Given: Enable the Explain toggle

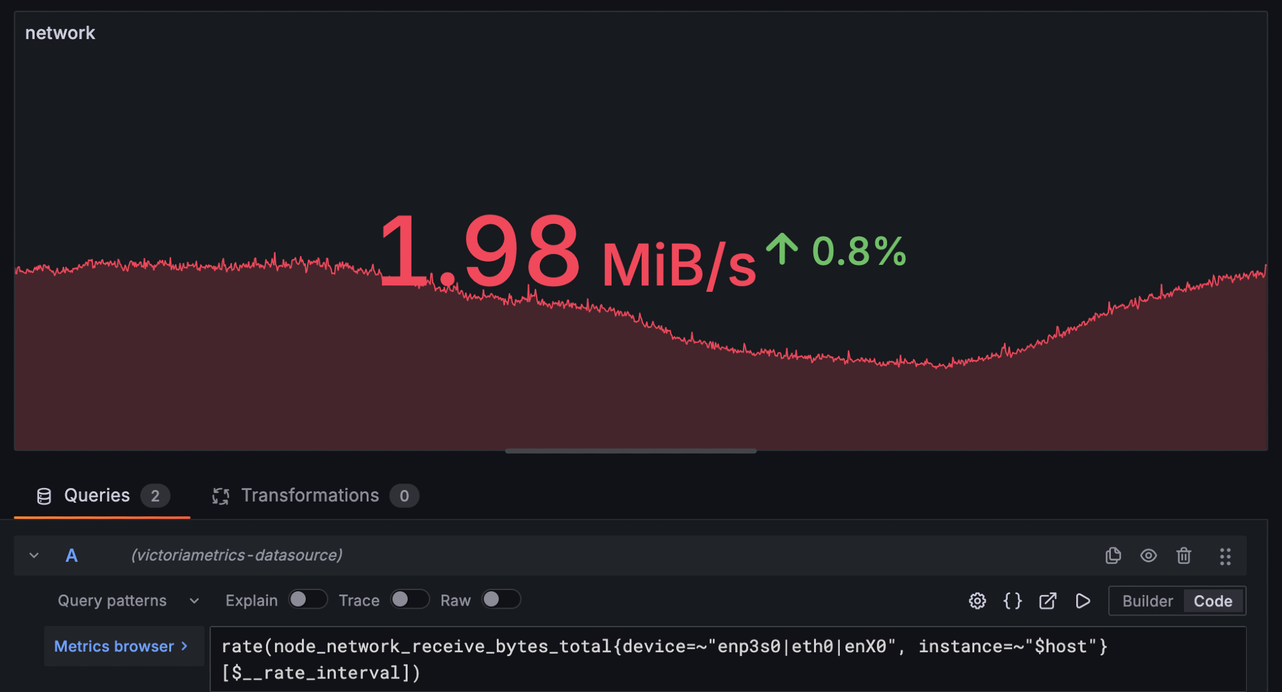Looking at the screenshot, I should pyautogui.click(x=308, y=600).
